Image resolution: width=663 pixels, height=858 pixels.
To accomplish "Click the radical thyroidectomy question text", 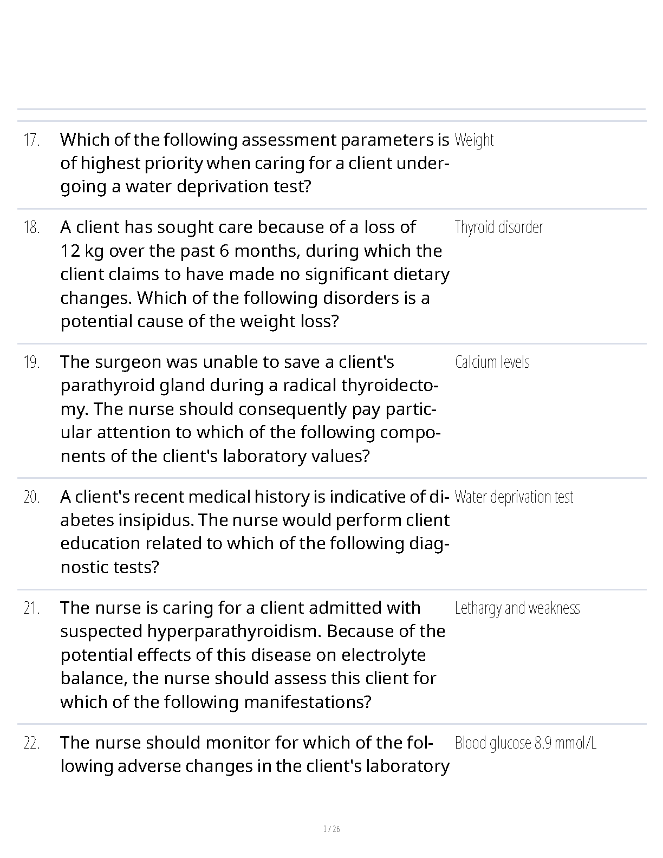I will [x=249, y=409].
